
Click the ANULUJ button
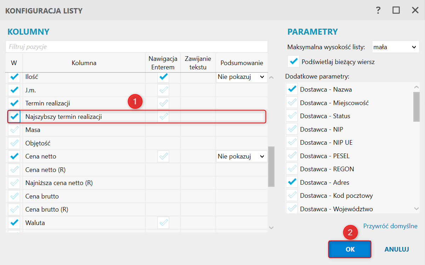397,249
